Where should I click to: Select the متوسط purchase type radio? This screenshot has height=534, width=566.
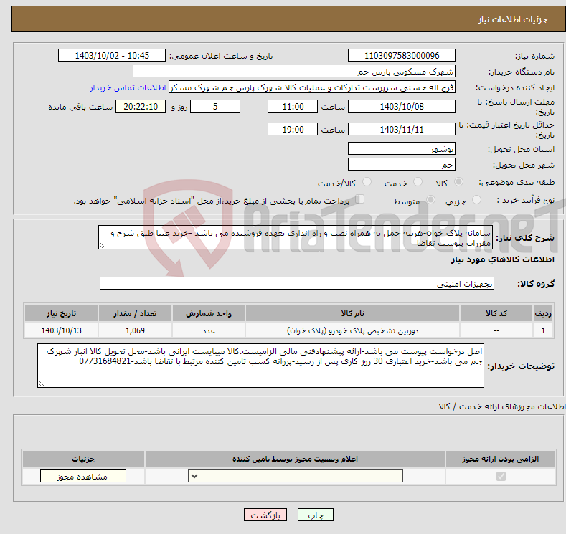pos(430,200)
